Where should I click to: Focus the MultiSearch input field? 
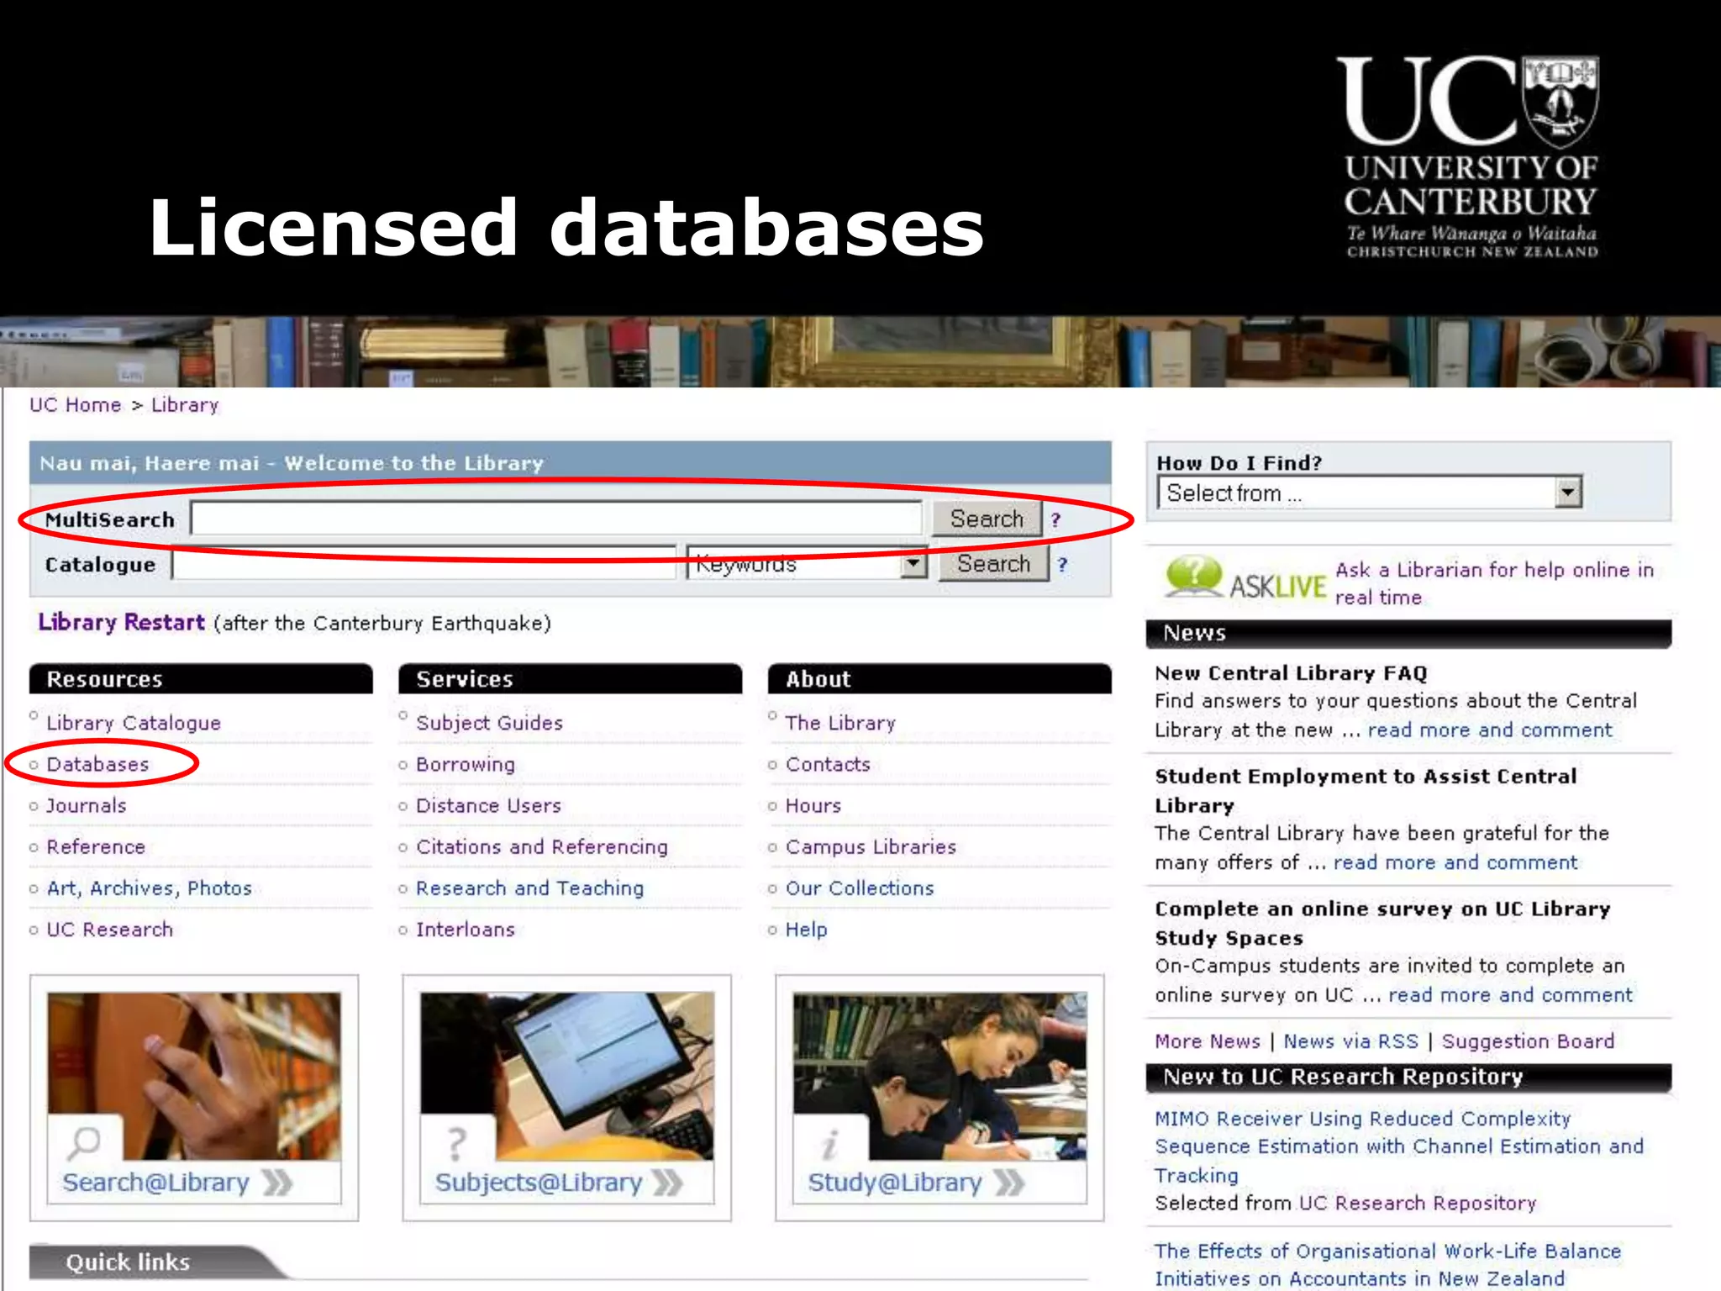point(556,519)
